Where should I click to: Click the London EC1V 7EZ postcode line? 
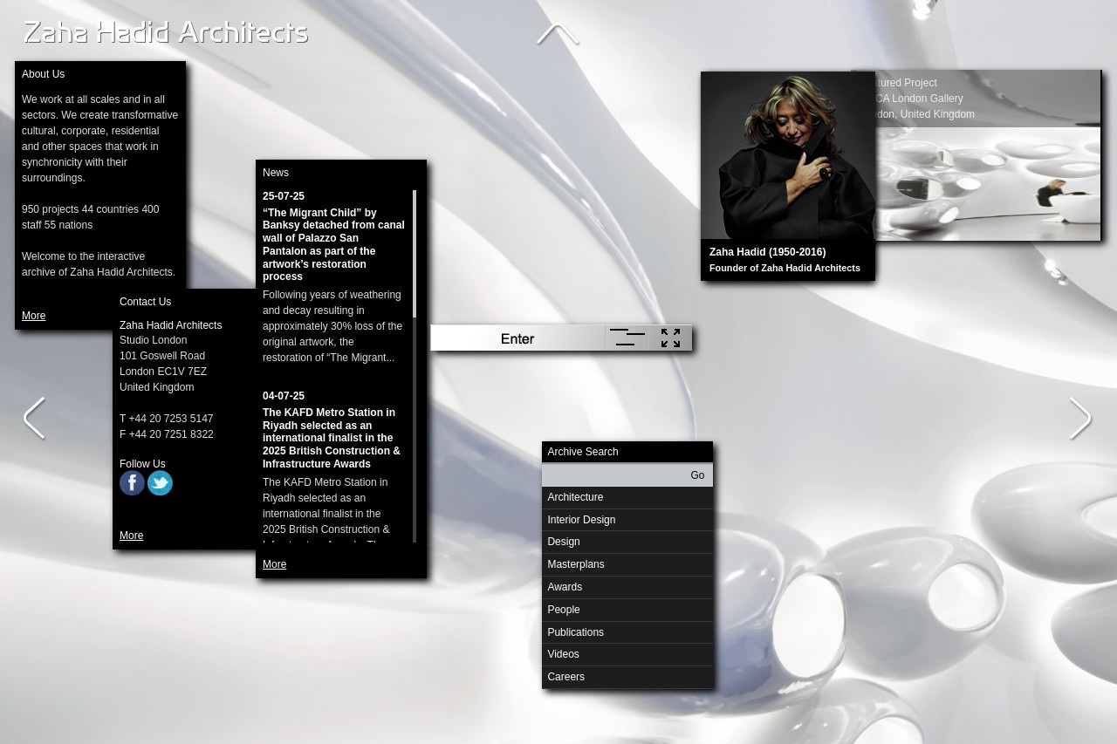tap(163, 372)
